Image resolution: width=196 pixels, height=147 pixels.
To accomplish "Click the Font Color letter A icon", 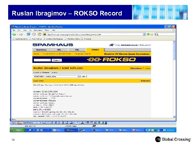I will tap(82, 122).
